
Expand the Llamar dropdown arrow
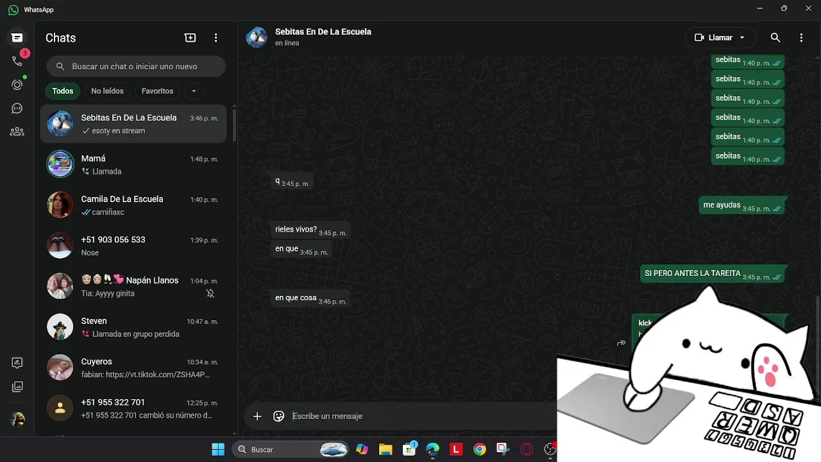743,38
